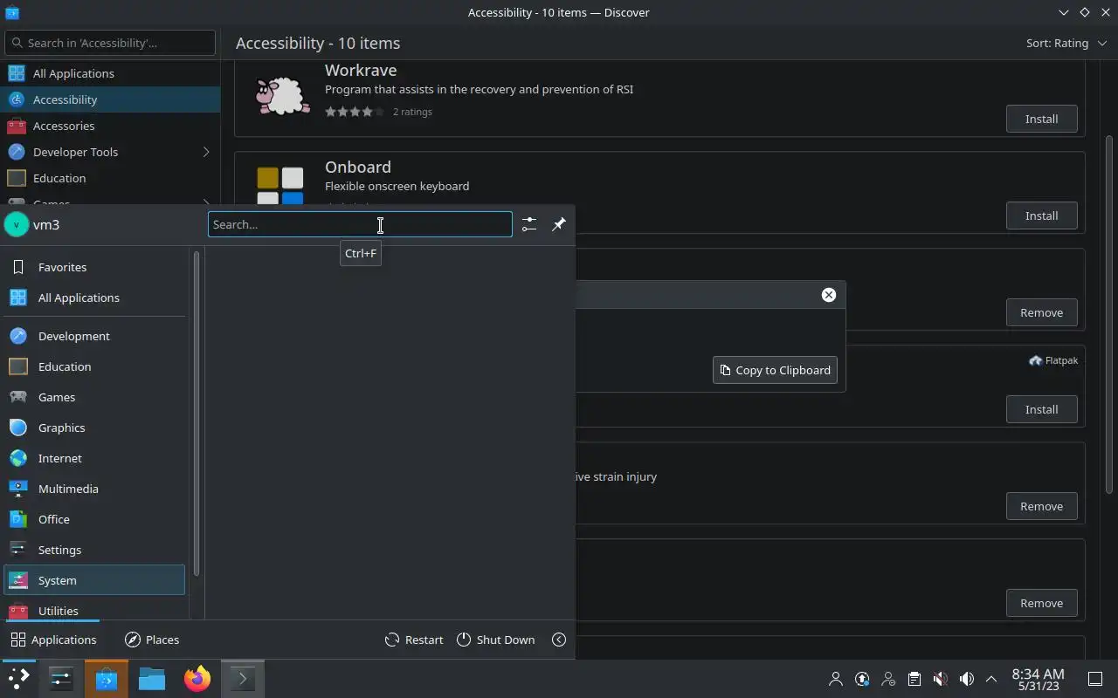The height and width of the screenshot is (698, 1118).
Task: Open Dolphin file manager from taskbar
Action: pyautogui.click(x=152, y=679)
